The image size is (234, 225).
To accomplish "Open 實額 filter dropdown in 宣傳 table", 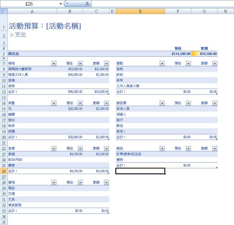I will click(107, 148).
